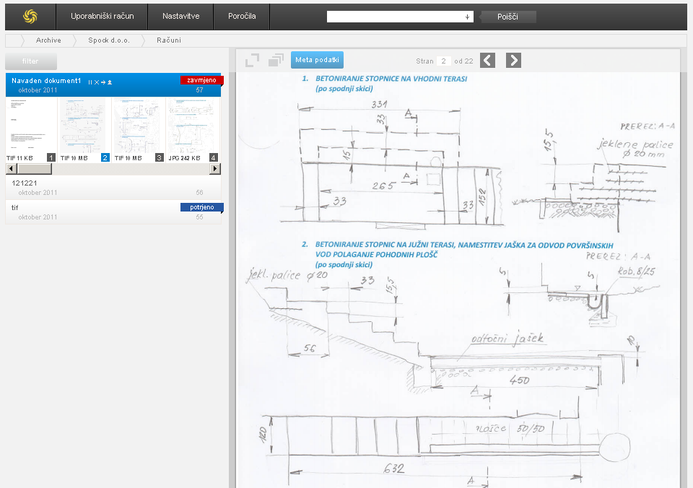This screenshot has height=488, width=693.
Task: Navigate to Archive breadcrumb
Action: (x=48, y=40)
